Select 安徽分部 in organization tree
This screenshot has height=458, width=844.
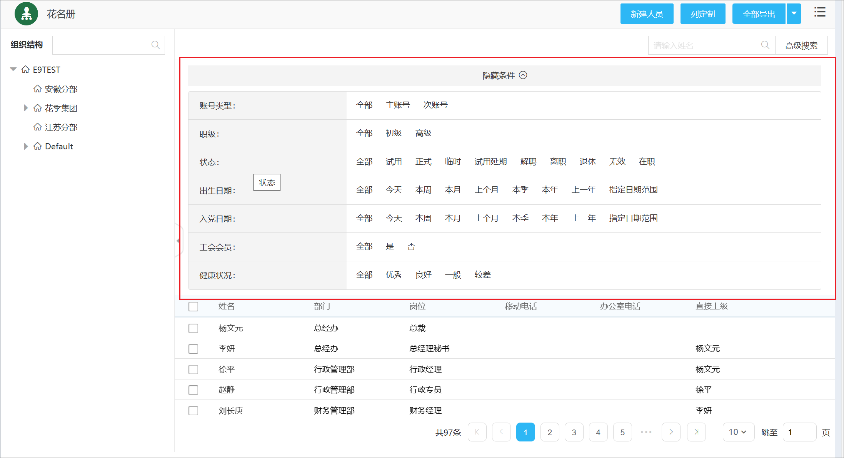(x=61, y=89)
